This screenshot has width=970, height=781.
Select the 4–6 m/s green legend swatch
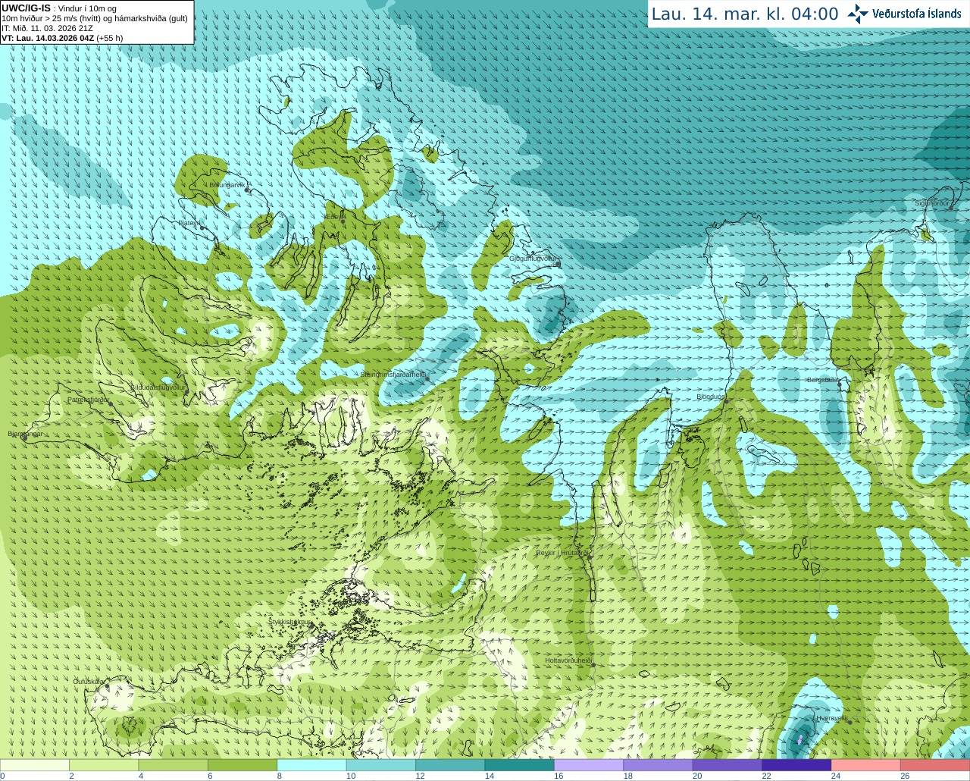[174, 765]
